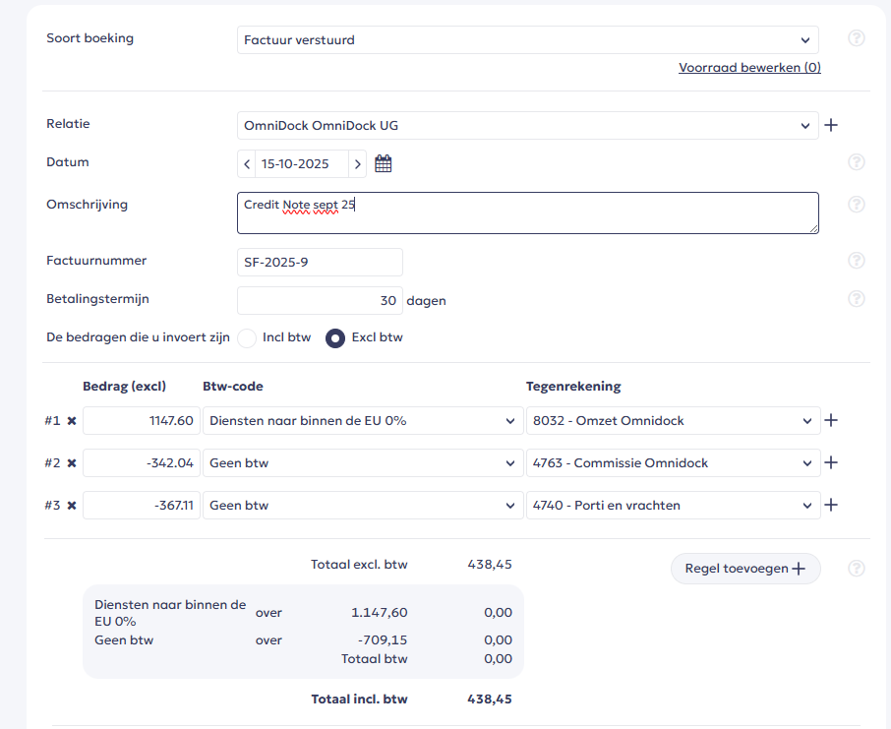Open Btw-code dropdown on line #1
Image resolution: width=891 pixels, height=729 pixels.
coord(362,421)
